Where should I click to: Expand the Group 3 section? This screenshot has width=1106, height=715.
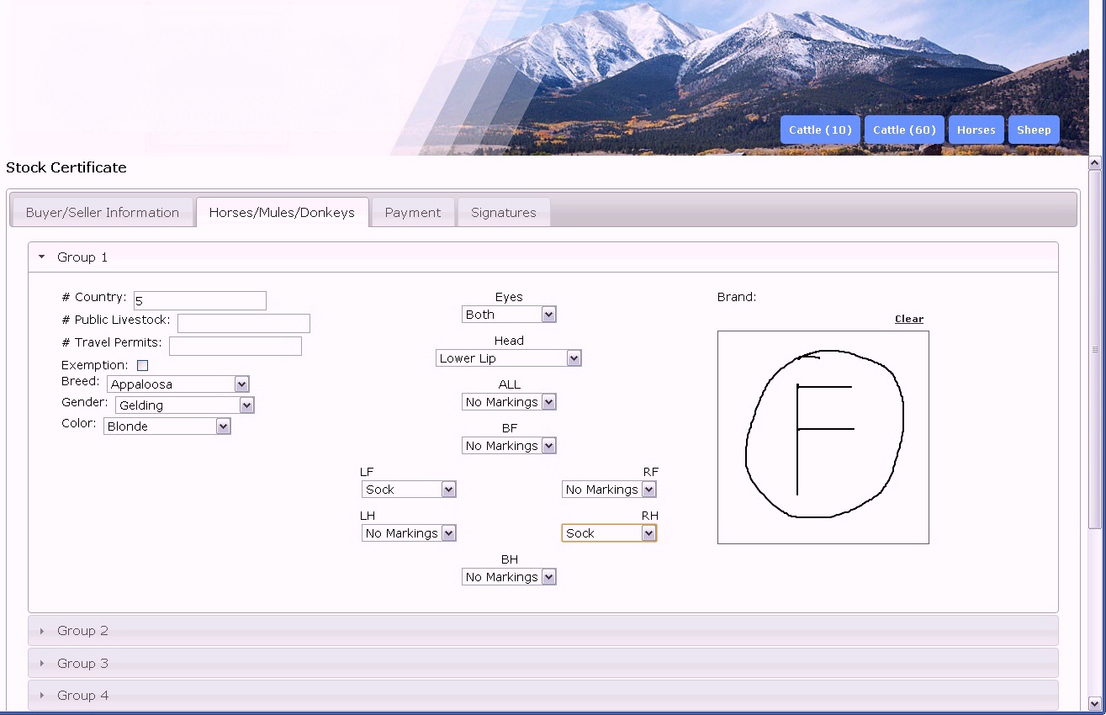tap(82, 664)
